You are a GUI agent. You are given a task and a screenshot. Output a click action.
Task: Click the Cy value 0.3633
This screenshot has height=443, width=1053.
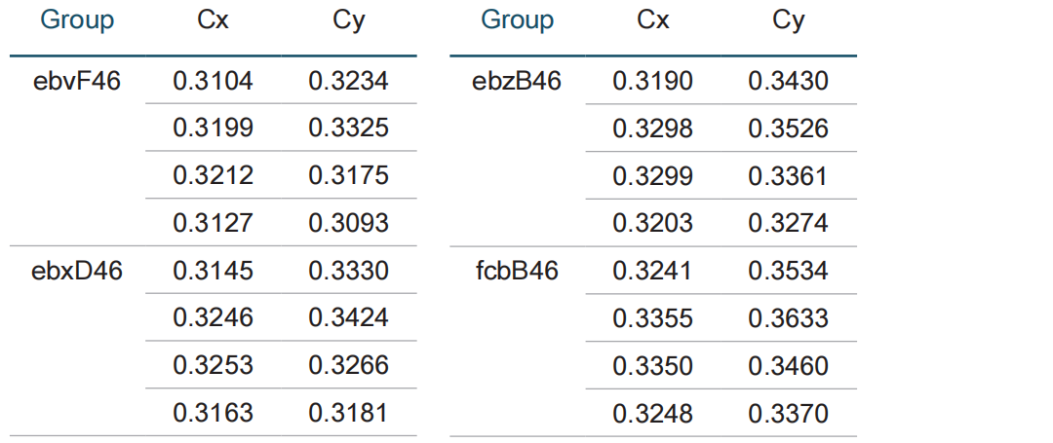point(789,318)
